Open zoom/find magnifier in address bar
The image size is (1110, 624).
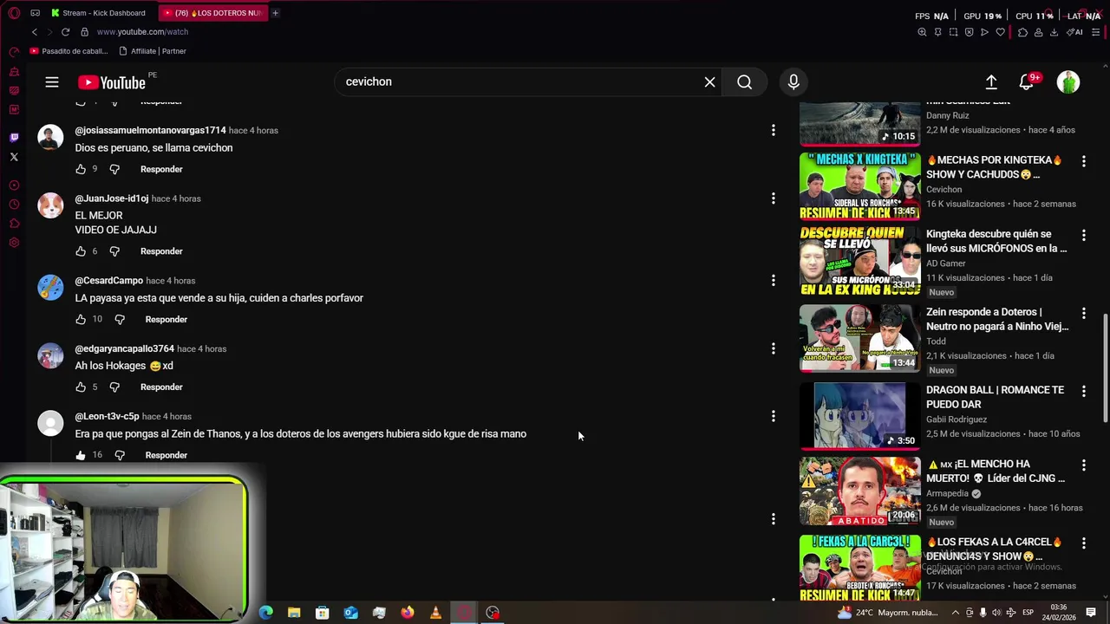pyautogui.click(x=922, y=32)
